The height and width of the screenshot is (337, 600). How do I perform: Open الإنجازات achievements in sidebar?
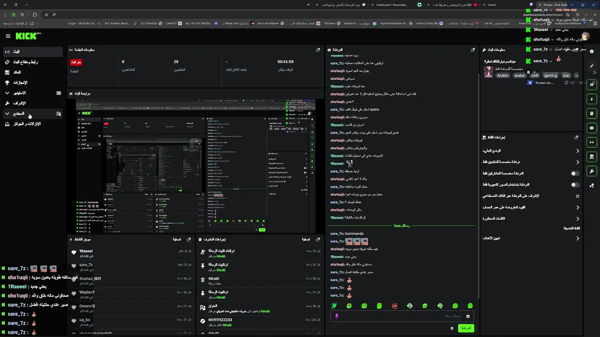(x=32, y=82)
